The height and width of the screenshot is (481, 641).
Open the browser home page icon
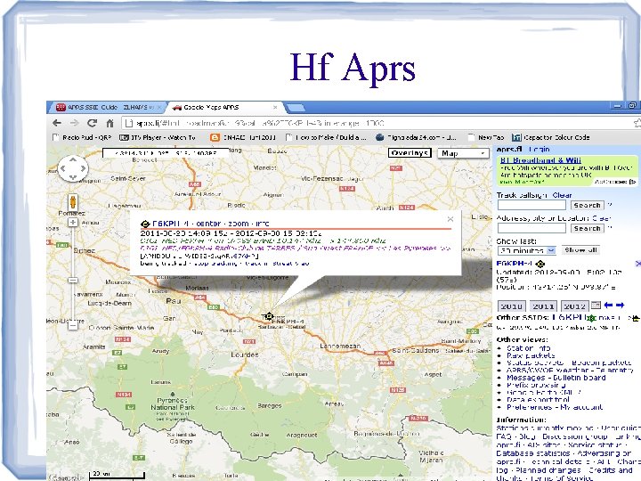[110, 123]
